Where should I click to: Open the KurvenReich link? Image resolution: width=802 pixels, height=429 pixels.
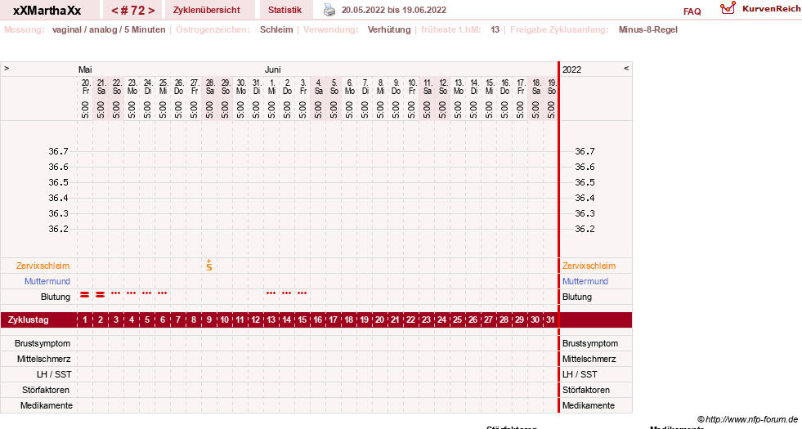click(771, 9)
